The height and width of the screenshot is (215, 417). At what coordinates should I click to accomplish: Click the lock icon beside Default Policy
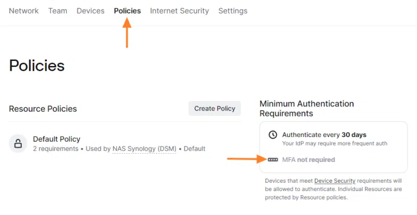click(x=18, y=143)
